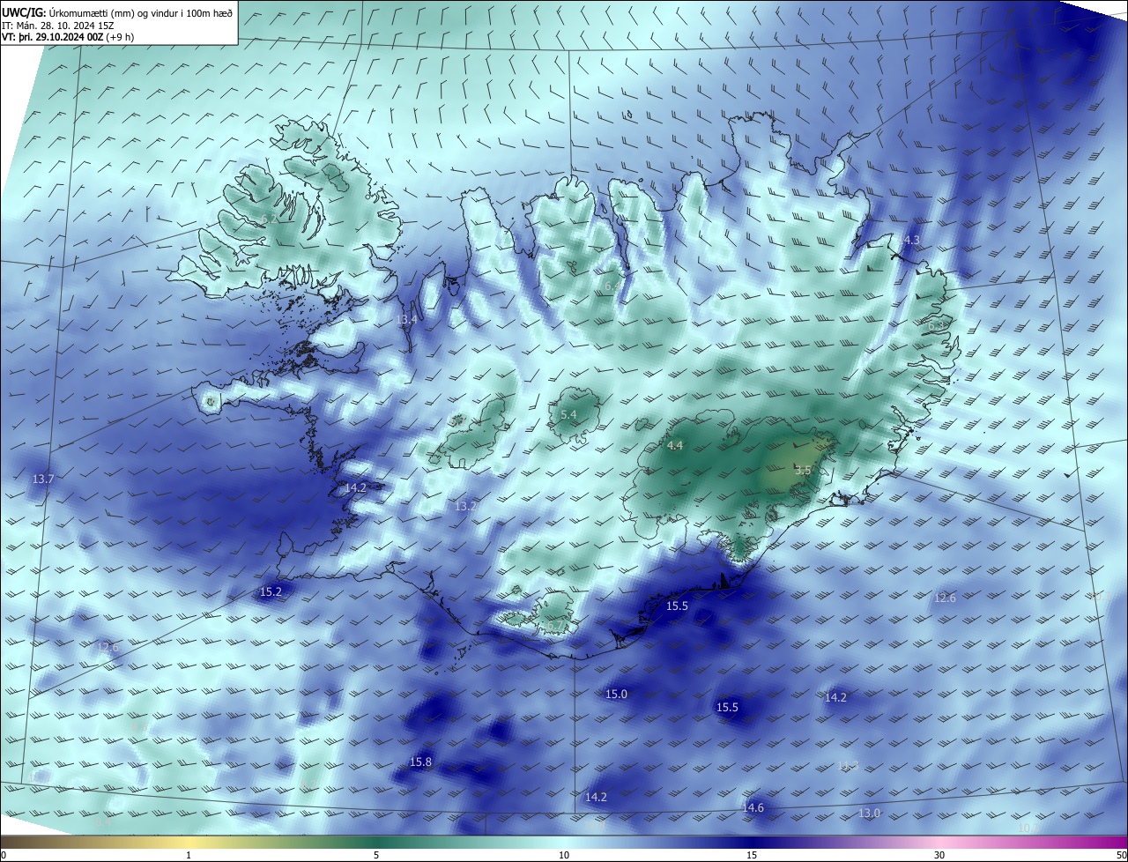Select the 15.8 value label
The height and width of the screenshot is (862, 1128).
click(421, 762)
